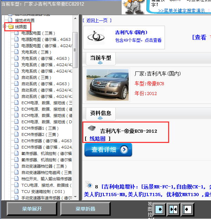Click 包含49个车型，点击查看 link
The image size is (211, 219).
coord(138,40)
